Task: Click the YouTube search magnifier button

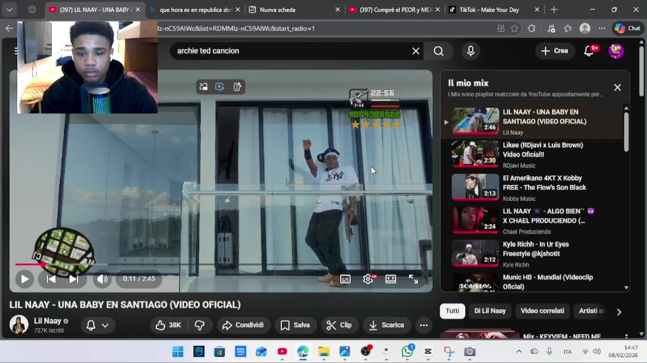Action: pyautogui.click(x=438, y=51)
